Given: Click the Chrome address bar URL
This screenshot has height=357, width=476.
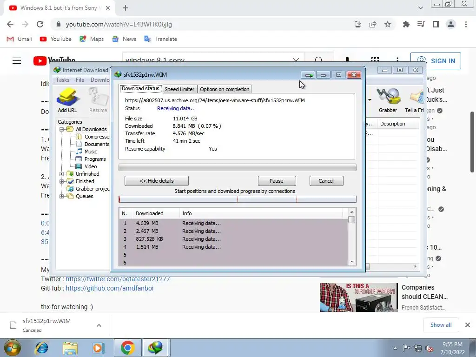Looking at the screenshot, I should 119,24.
